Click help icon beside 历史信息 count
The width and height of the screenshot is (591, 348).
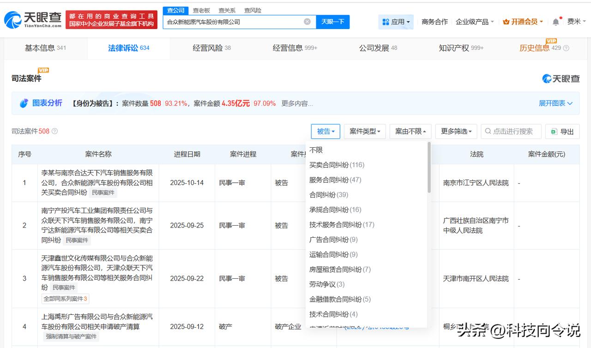coord(567,48)
